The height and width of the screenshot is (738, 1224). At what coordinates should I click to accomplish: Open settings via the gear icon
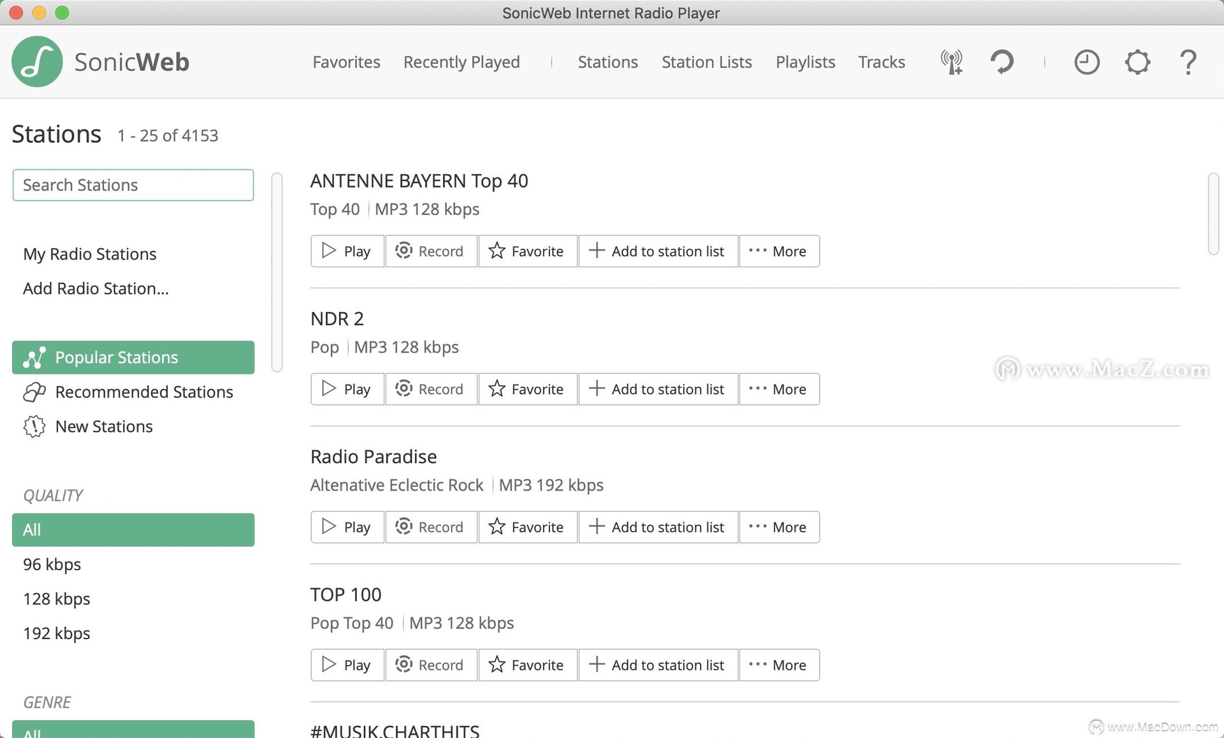[1137, 62]
